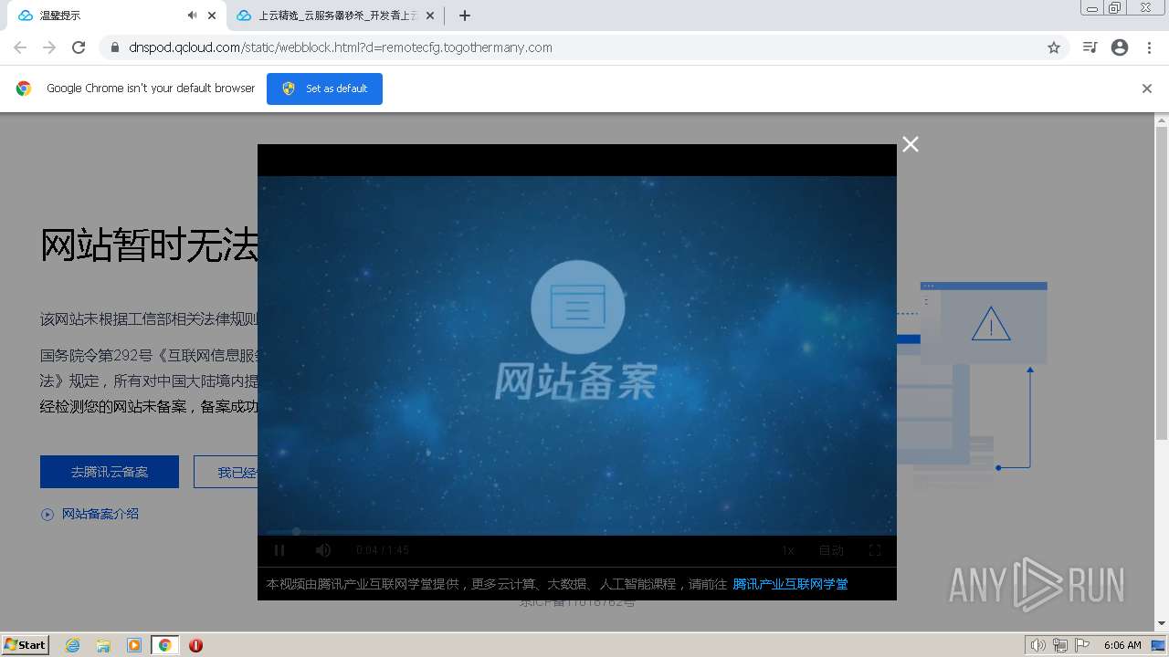Reload the current page
The width and height of the screenshot is (1169, 657).
point(79,47)
